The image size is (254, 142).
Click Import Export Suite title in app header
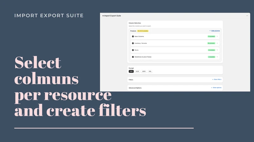pyautogui.click(x=113, y=16)
